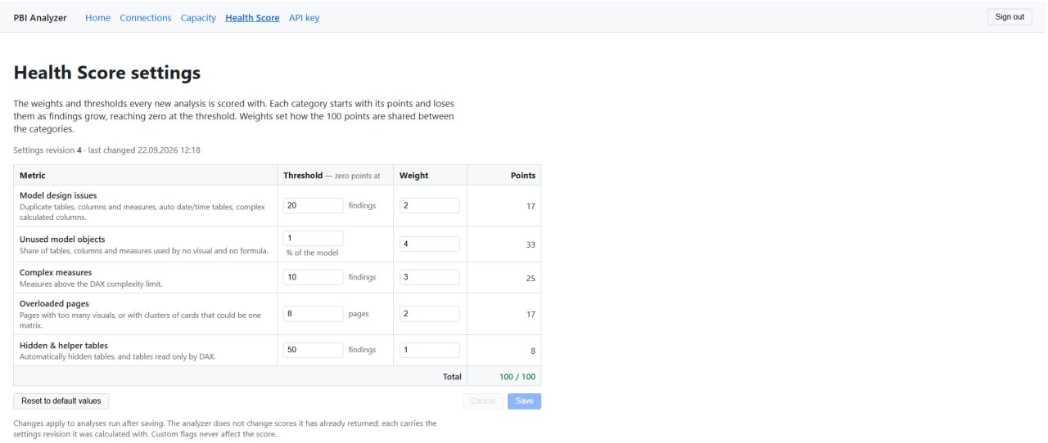Edit the Overloaded pages threshold field
Image resolution: width=1048 pixels, height=443 pixels.
pos(314,314)
